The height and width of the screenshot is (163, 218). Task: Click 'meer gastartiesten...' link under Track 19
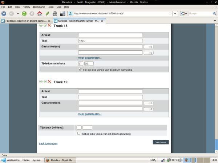[90, 114]
